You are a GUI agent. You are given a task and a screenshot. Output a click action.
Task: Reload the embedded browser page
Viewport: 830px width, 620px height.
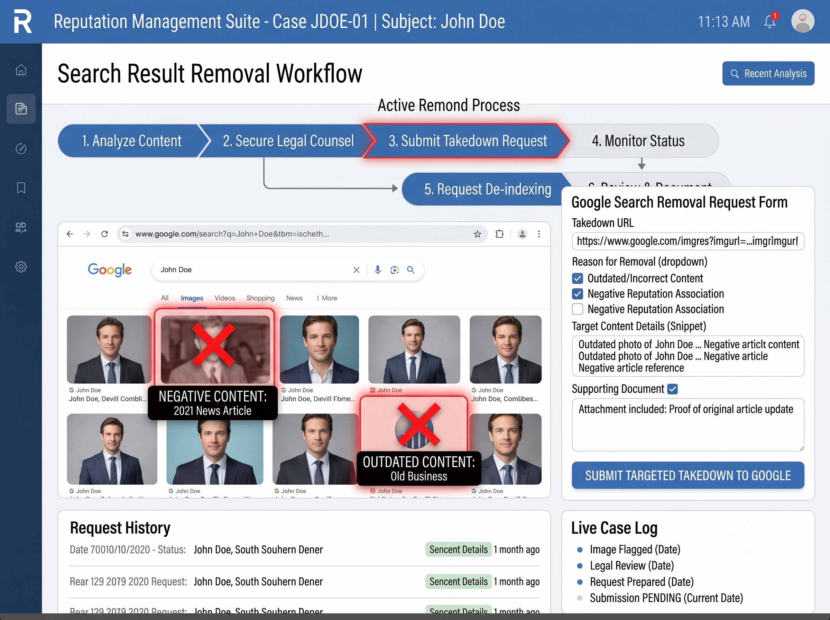click(x=105, y=234)
